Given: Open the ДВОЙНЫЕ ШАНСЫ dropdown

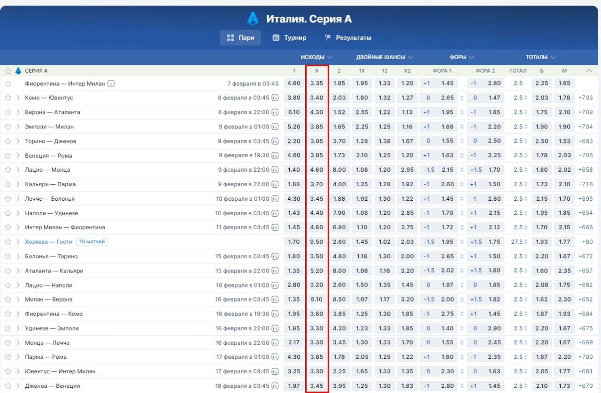Looking at the screenshot, I should [x=385, y=57].
